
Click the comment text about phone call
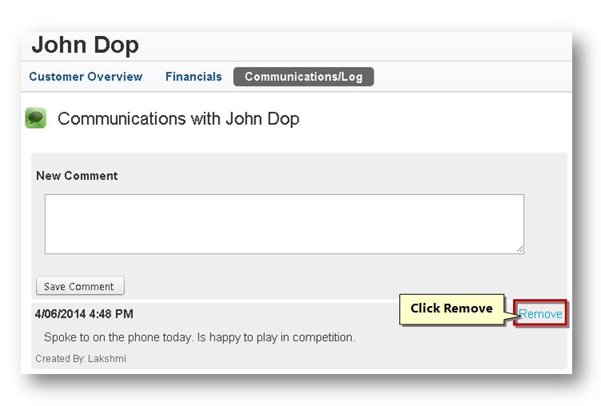point(200,337)
